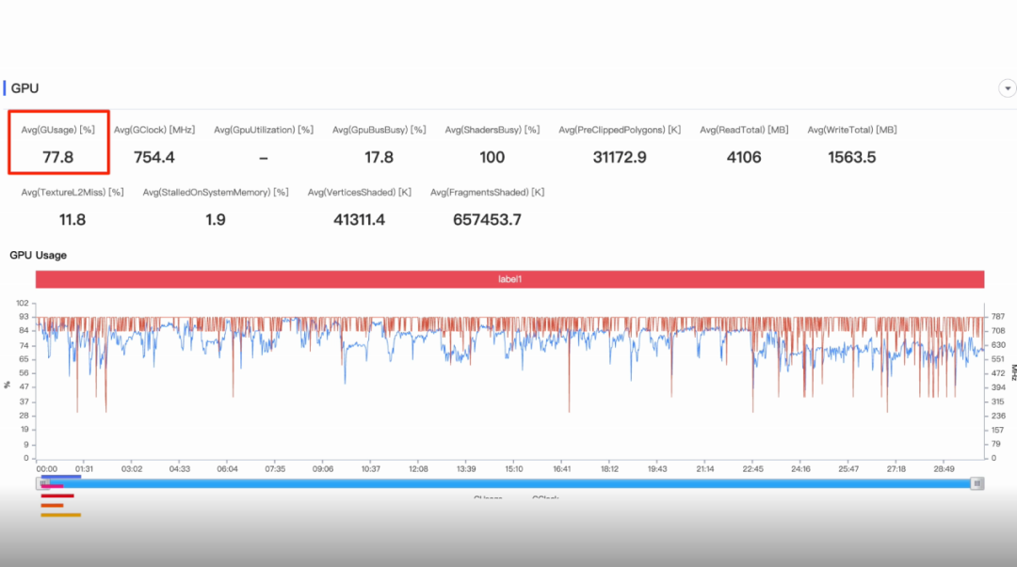The height and width of the screenshot is (567, 1017).
Task: Click the GPU section heading
Action: point(24,88)
